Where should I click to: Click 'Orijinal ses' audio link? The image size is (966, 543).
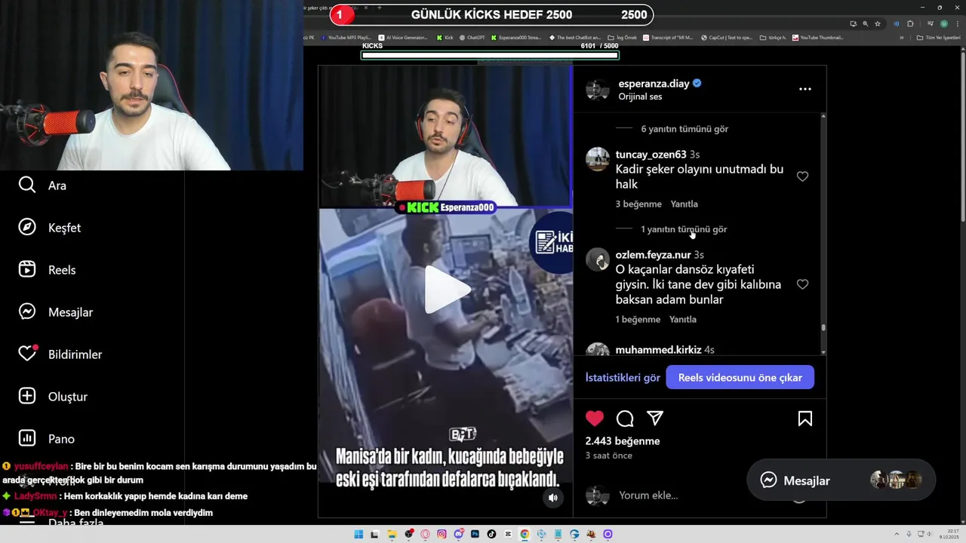pyautogui.click(x=640, y=97)
